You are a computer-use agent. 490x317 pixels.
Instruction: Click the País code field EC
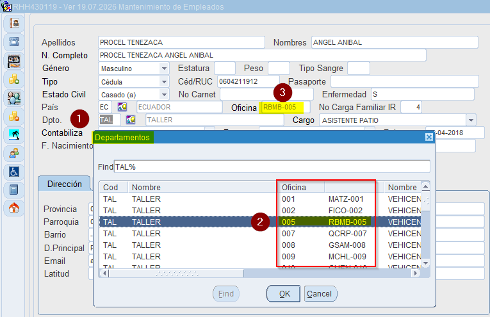104,107
